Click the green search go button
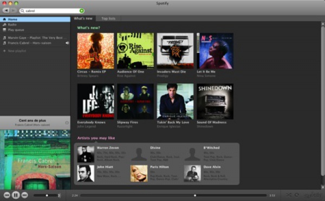Image resolution: width=325 pixels, height=201 pixels. 82,11
